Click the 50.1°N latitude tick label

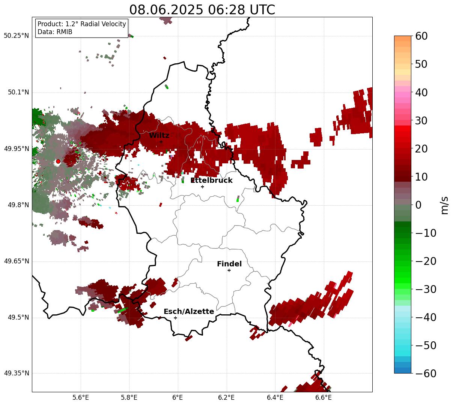pos(18,92)
